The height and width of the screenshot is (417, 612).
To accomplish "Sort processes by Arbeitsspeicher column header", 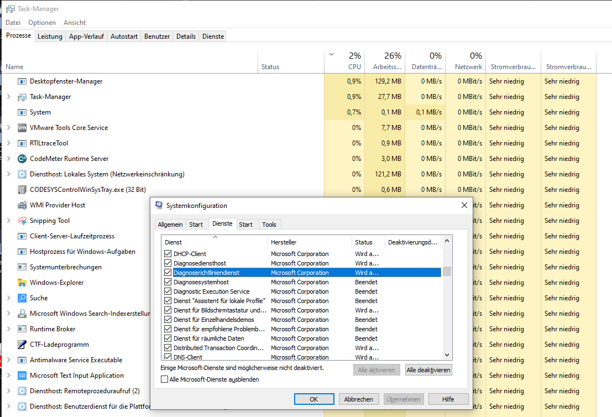I will pos(385,61).
